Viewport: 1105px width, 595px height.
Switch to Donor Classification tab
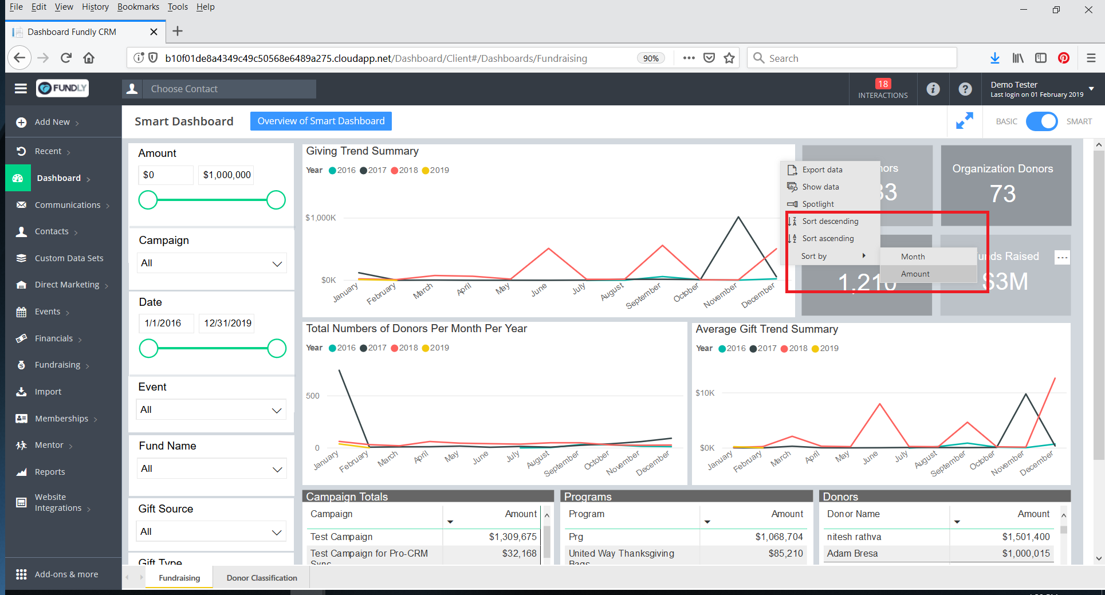point(262,578)
